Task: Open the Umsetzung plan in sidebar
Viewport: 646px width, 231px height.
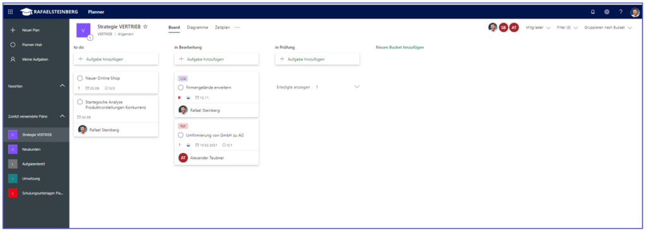Action: click(x=36, y=178)
